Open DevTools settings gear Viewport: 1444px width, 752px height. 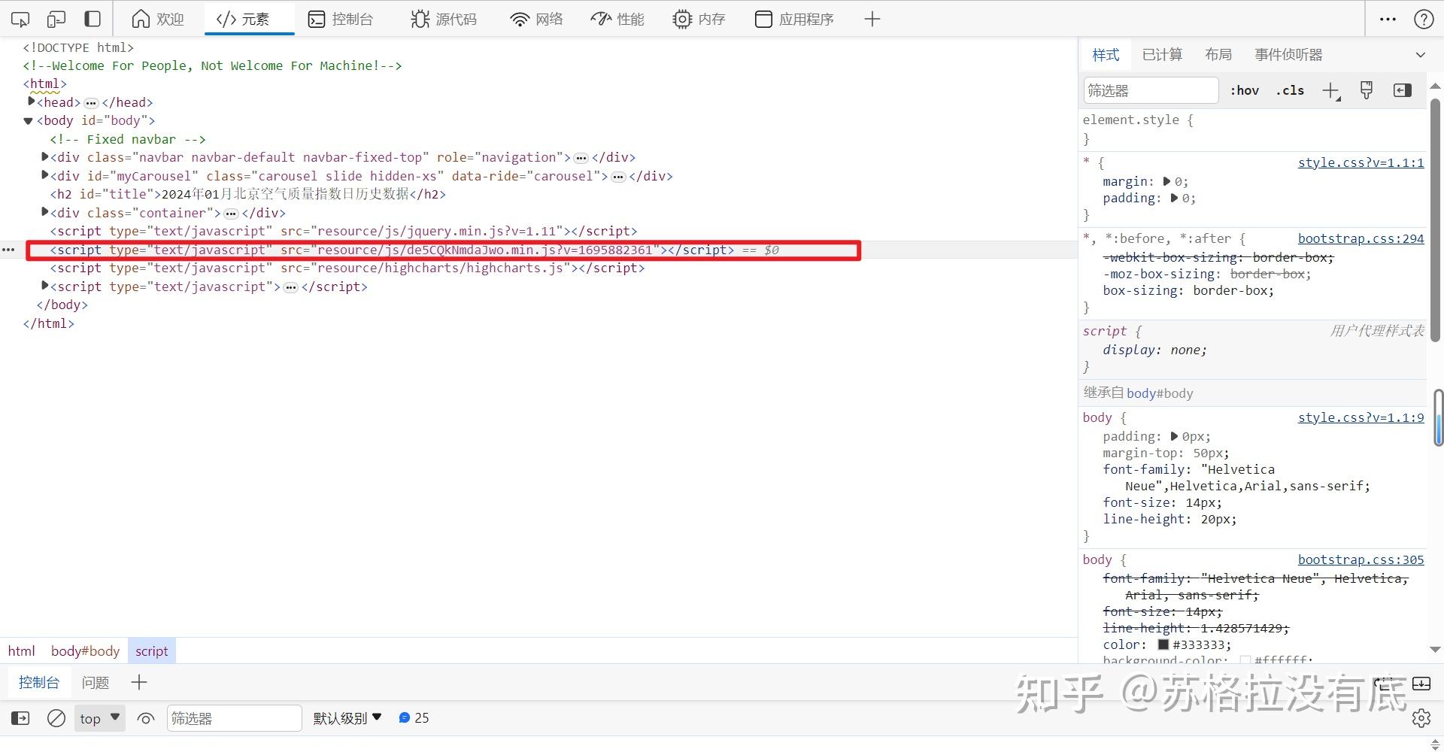(x=1422, y=718)
